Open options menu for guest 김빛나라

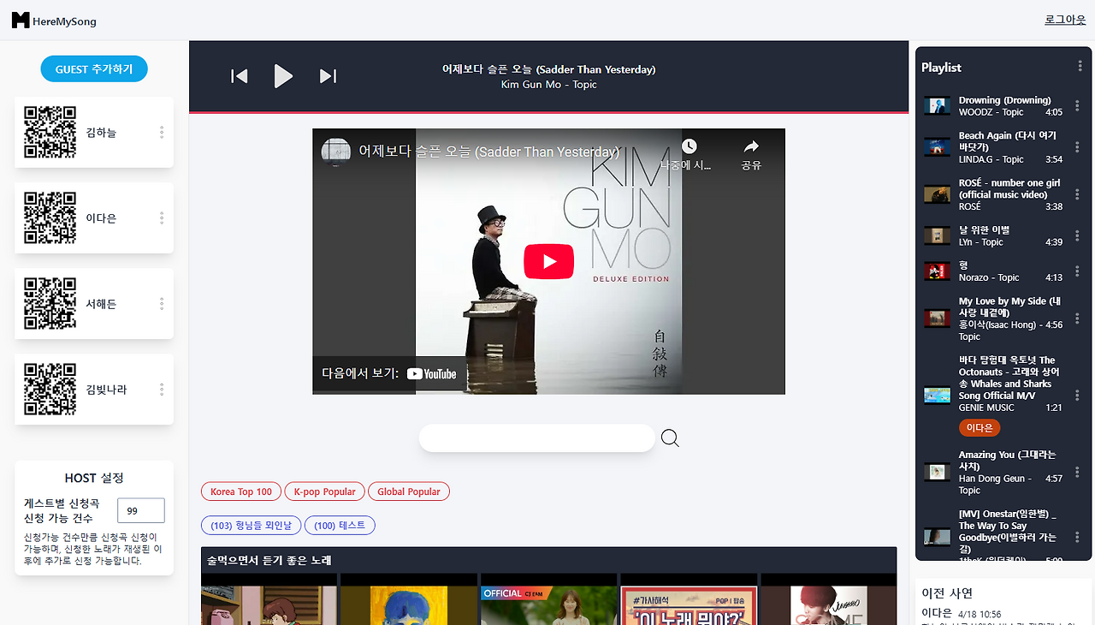point(162,390)
